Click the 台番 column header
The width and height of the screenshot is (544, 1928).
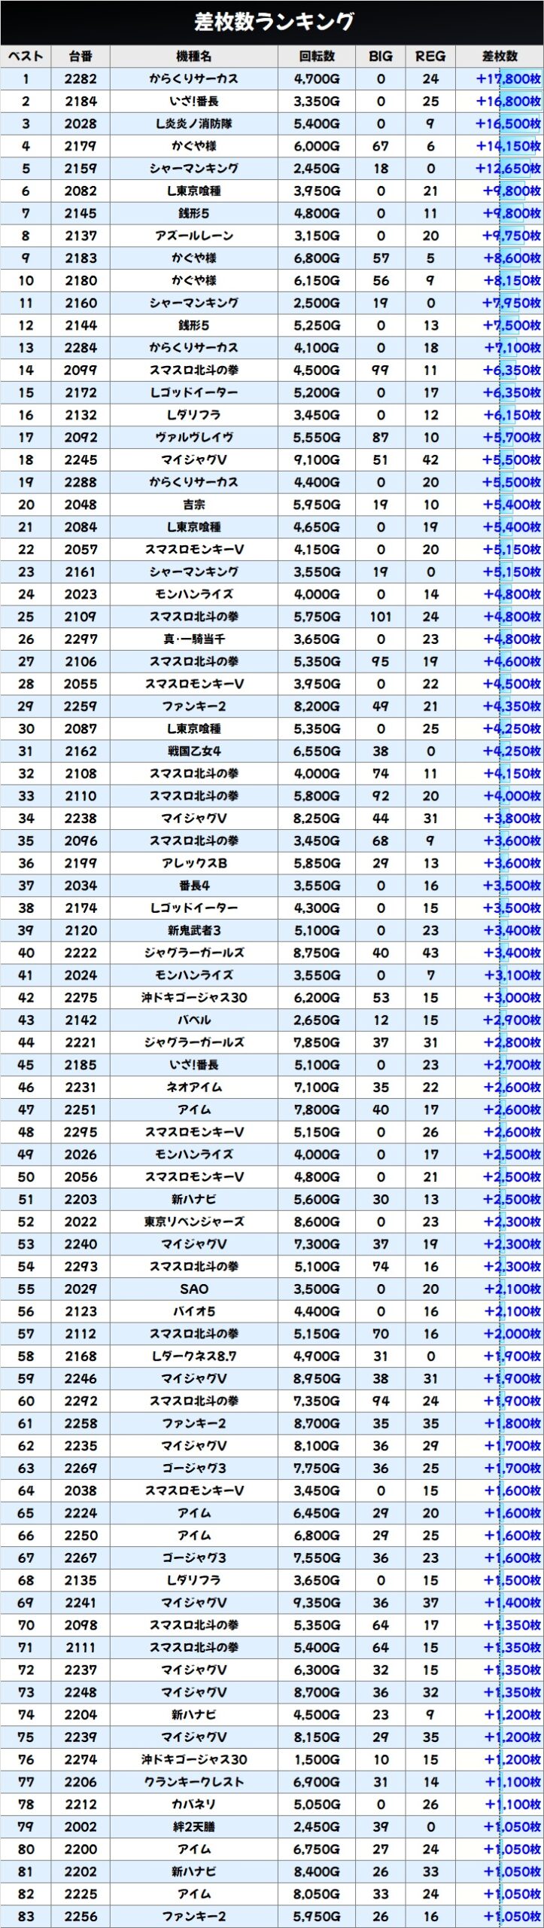point(81,56)
